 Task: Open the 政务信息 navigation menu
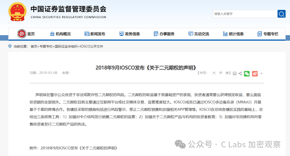coord(129,34)
